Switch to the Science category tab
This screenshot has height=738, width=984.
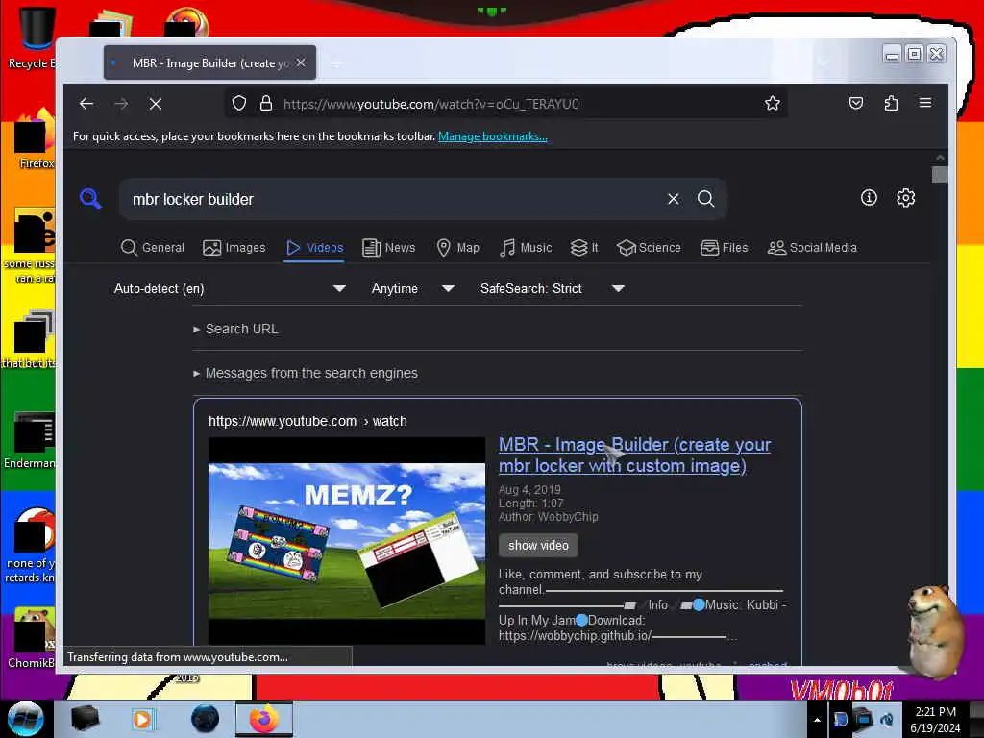click(x=649, y=247)
